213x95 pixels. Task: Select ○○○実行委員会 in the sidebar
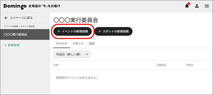click(x=25, y=35)
